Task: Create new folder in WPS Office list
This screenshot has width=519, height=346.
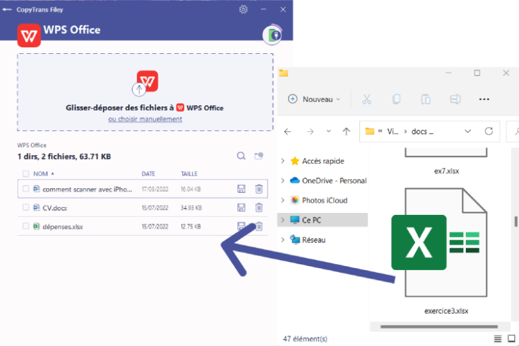Action: point(259,156)
